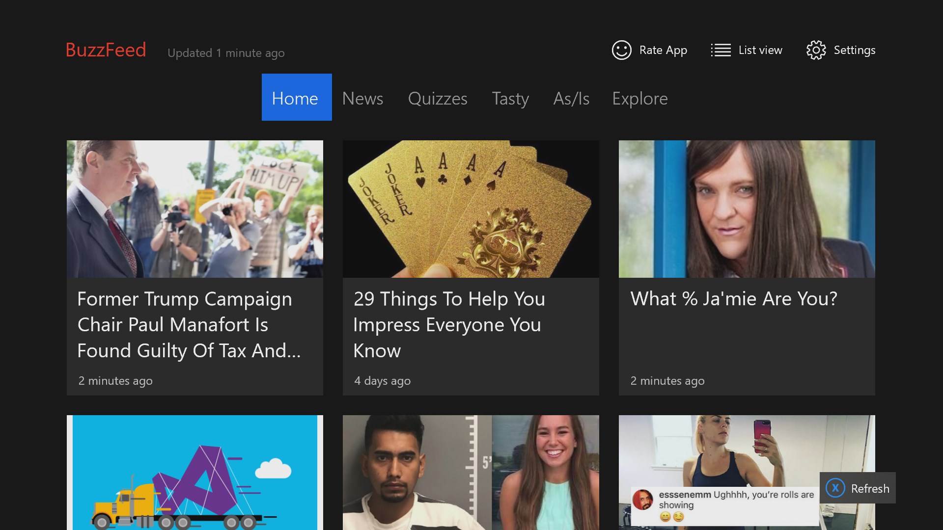Go to the Tasty tab
The image size is (943, 530).
point(510,99)
